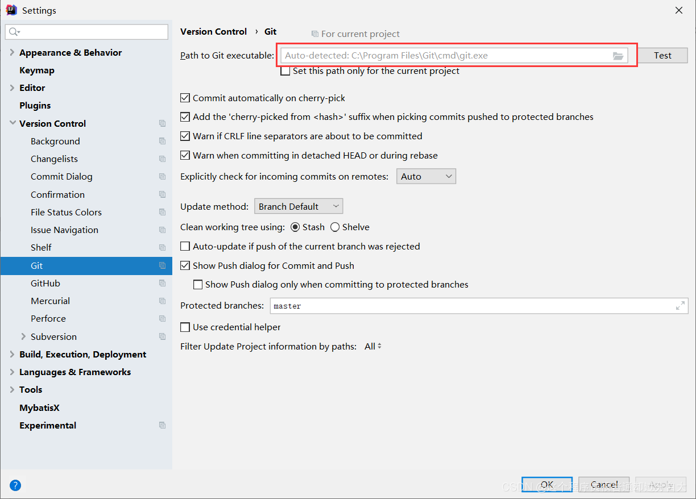Open the Update method 'Branch Default' dropdown
Viewport: 696px width, 499px height.
point(299,206)
